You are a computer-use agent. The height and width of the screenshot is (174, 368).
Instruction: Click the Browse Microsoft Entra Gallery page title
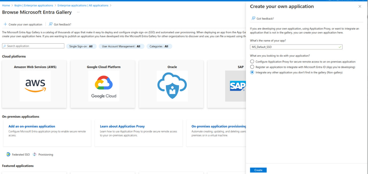(37, 12)
